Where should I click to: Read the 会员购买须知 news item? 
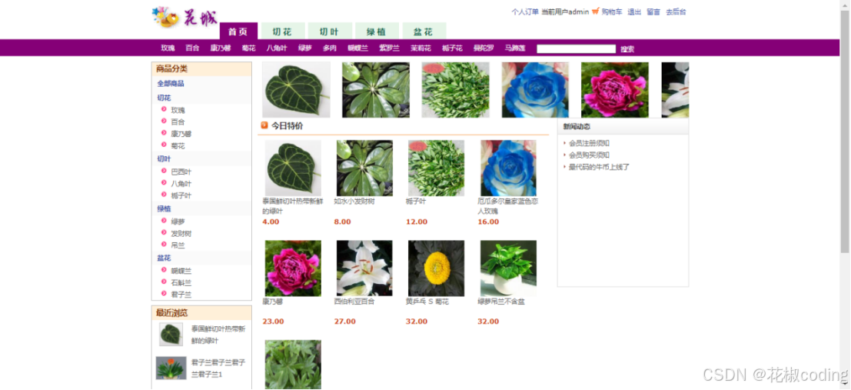589,155
